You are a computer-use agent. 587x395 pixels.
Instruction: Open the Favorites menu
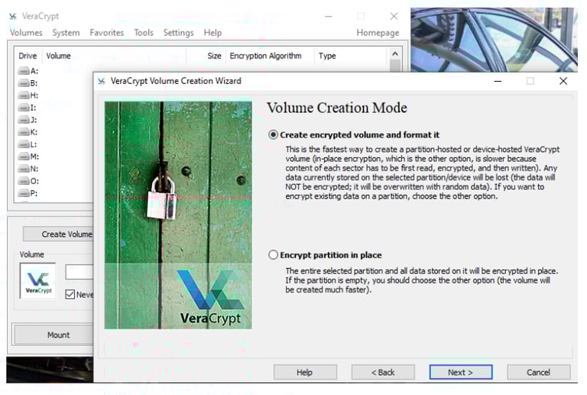pyautogui.click(x=107, y=33)
